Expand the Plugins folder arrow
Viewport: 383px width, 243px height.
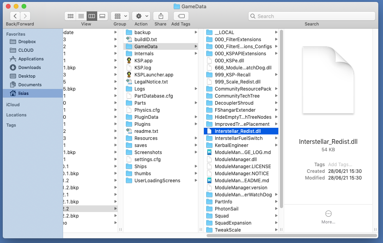tap(196, 124)
